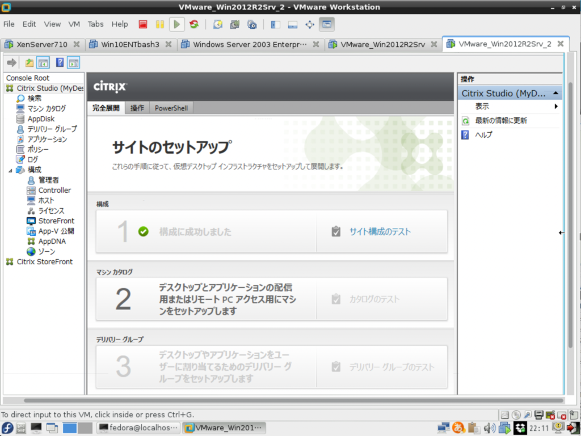
Task: Click the MMC forward arrow icon
Action: click(x=12, y=62)
